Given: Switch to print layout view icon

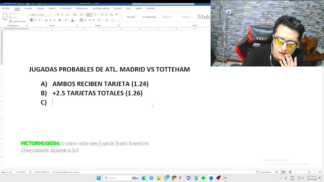Looking at the screenshot, I should pyautogui.click(x=283, y=172).
